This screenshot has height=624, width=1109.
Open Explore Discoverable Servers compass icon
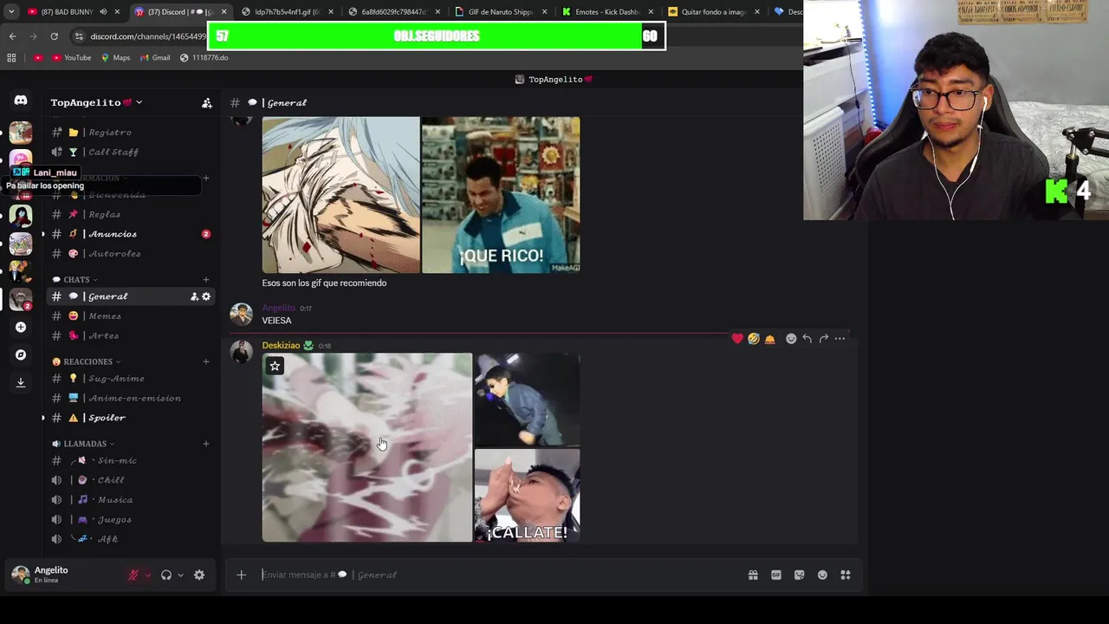(21, 354)
